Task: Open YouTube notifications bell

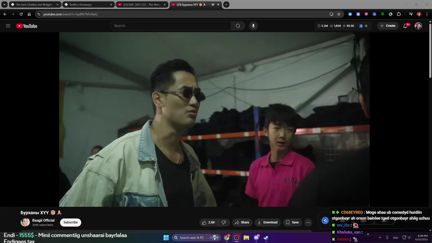Action: (x=406, y=26)
